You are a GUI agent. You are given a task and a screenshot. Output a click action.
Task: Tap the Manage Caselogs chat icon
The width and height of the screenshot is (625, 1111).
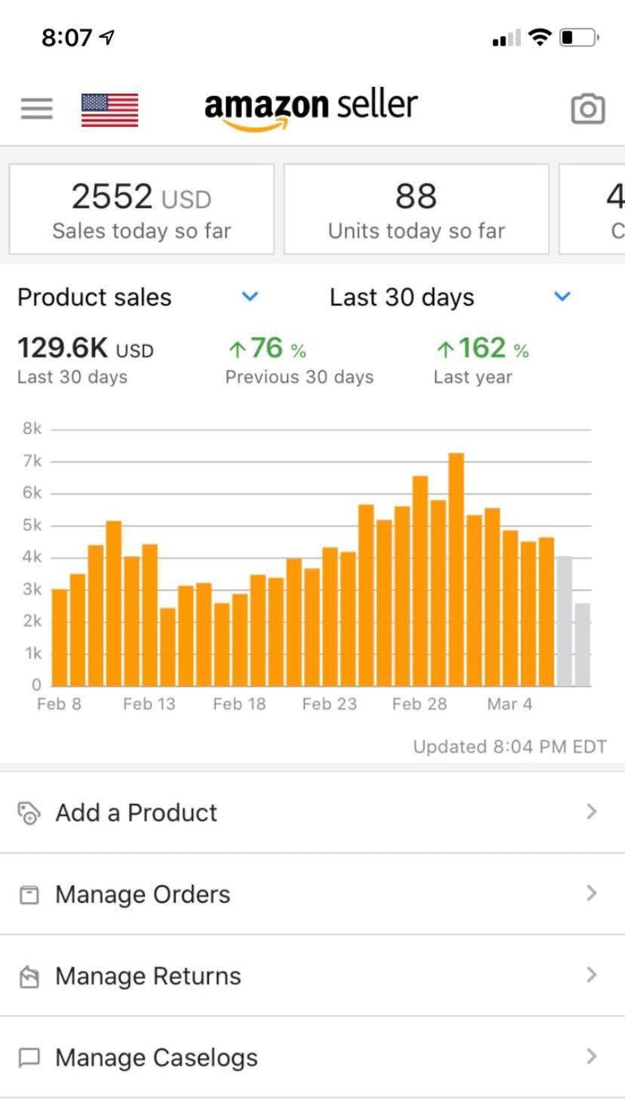(29, 1058)
